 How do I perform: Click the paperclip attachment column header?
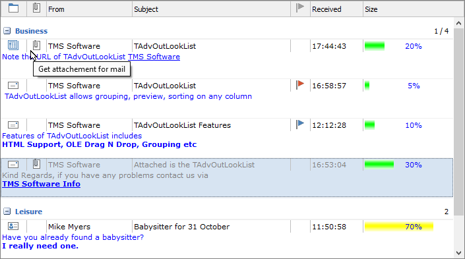pos(36,8)
